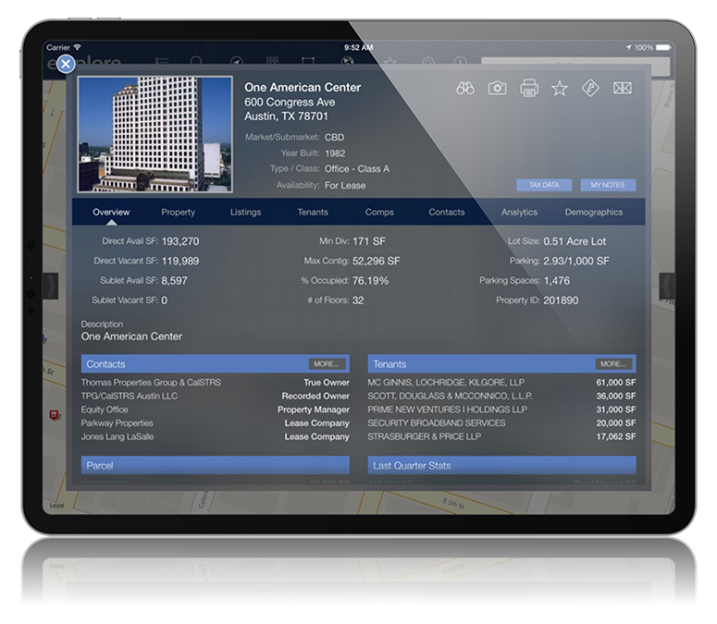Open the Listings tab

coord(245,212)
